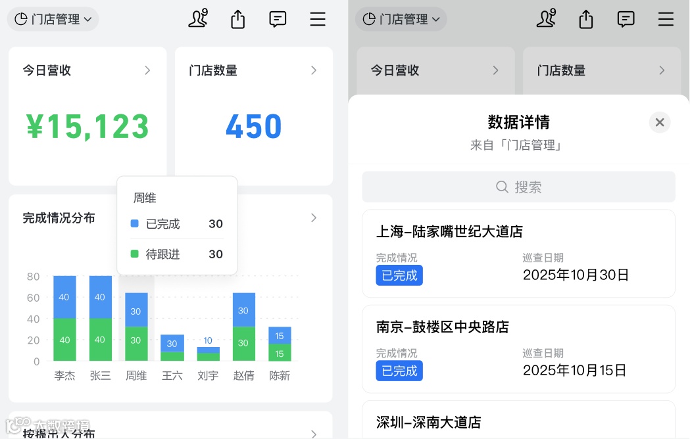Image resolution: width=690 pixels, height=439 pixels.
Task: Open the 深圳-深南大道店 record
Action: tap(518, 420)
